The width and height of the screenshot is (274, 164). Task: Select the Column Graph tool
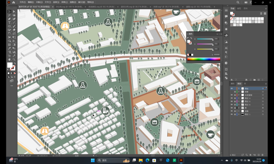(x=14, y=52)
